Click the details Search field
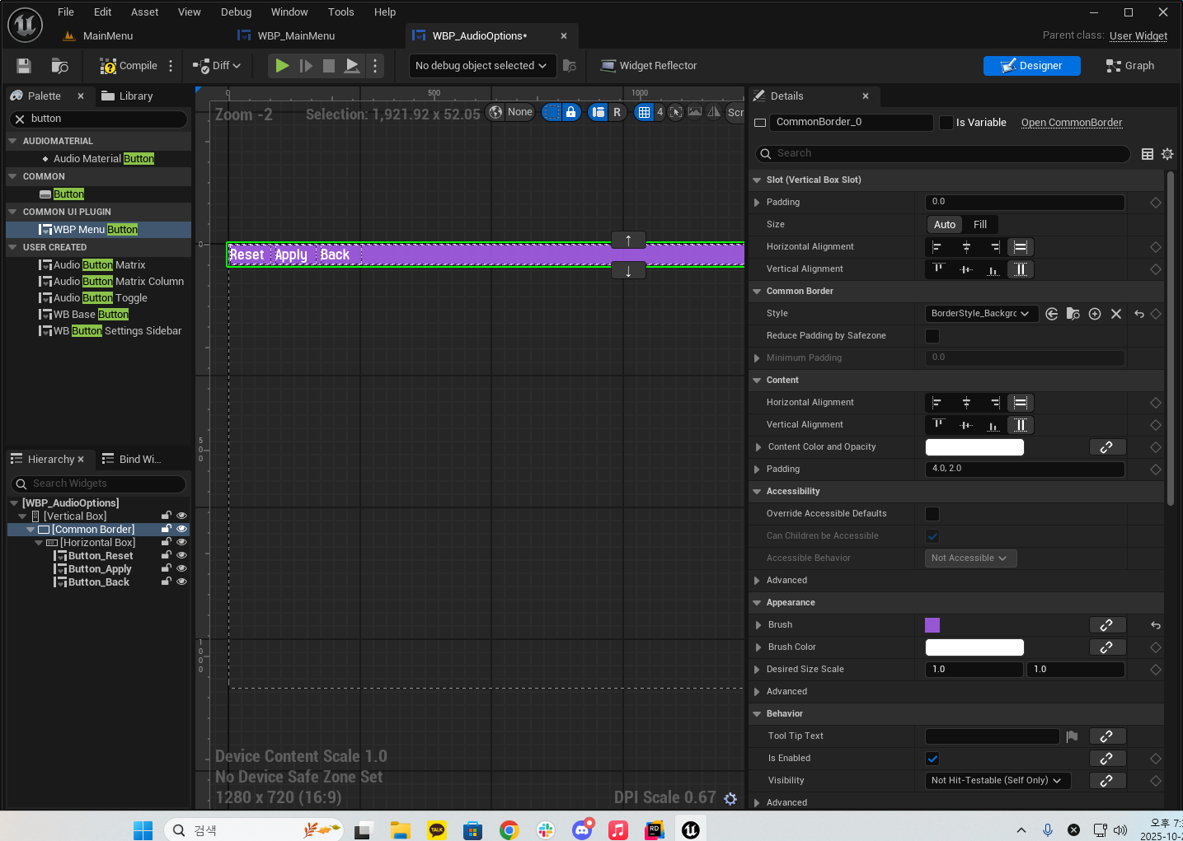This screenshot has height=841, width=1183. click(x=948, y=153)
